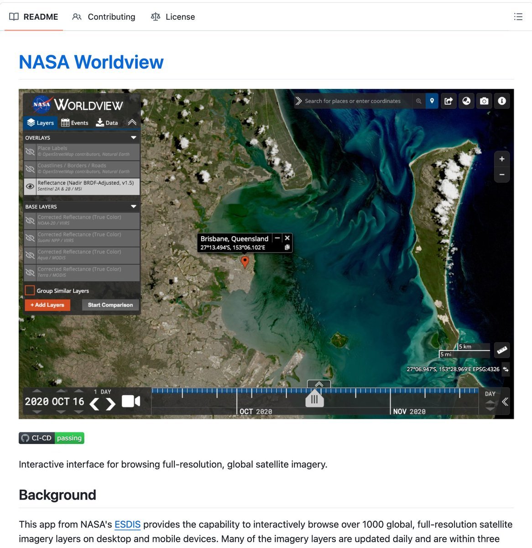The image size is (532, 548).
Task: Expand search box with chevron arrow
Action: pyautogui.click(x=298, y=101)
